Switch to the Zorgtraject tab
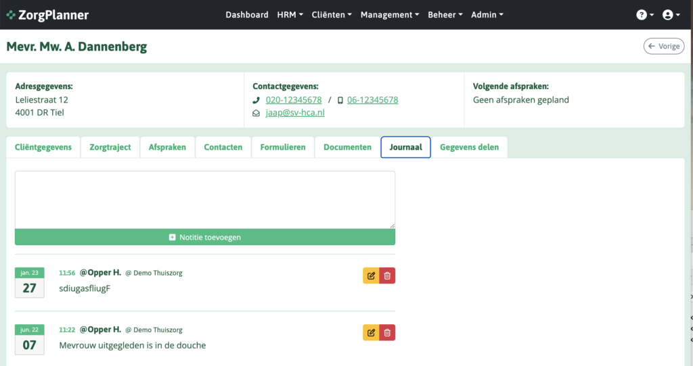This screenshot has width=693, height=366. click(x=110, y=147)
